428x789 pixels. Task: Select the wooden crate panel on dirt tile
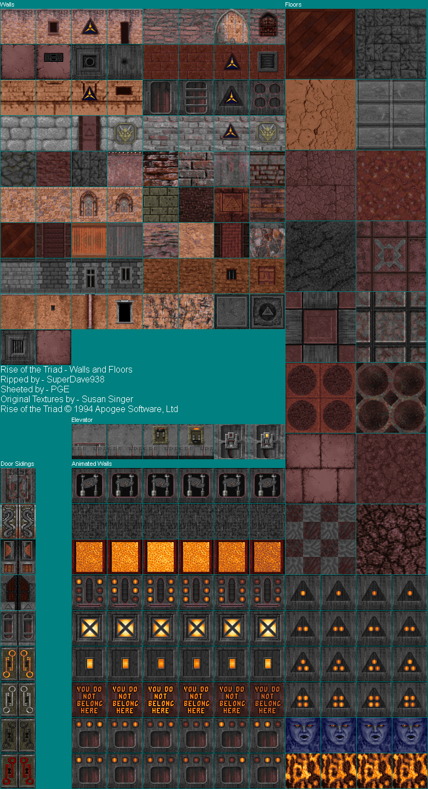pyautogui.click(x=267, y=276)
